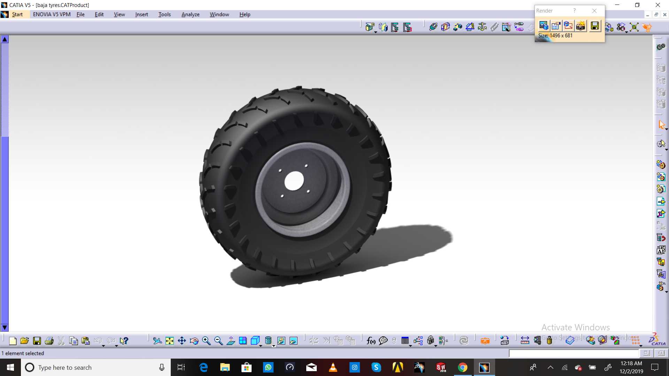The image size is (669, 376).
Task: Open the ENOVIA V5 VPM menu
Action: click(x=52, y=14)
